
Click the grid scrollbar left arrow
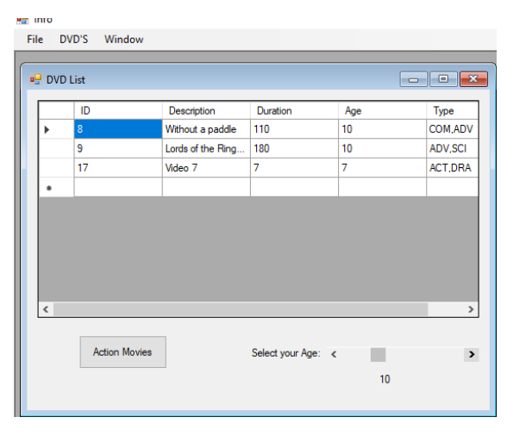46,309
